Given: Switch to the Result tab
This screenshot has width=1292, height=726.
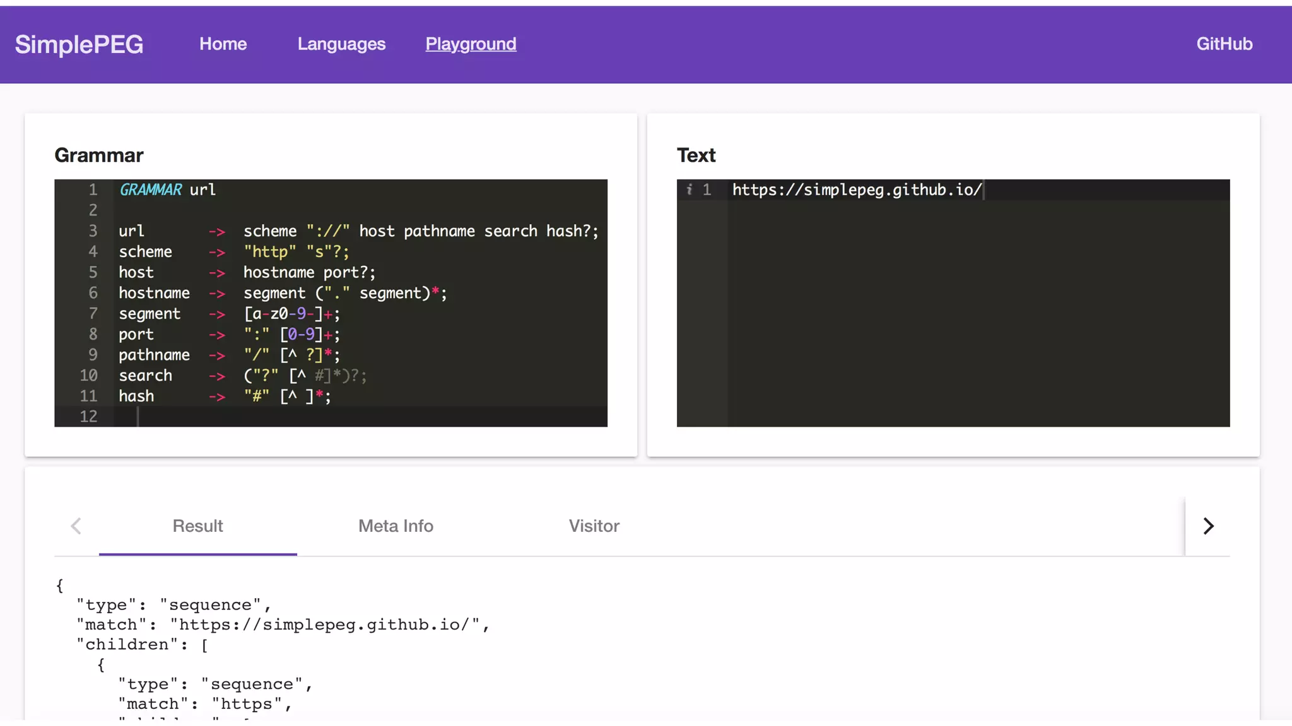Looking at the screenshot, I should click(197, 526).
